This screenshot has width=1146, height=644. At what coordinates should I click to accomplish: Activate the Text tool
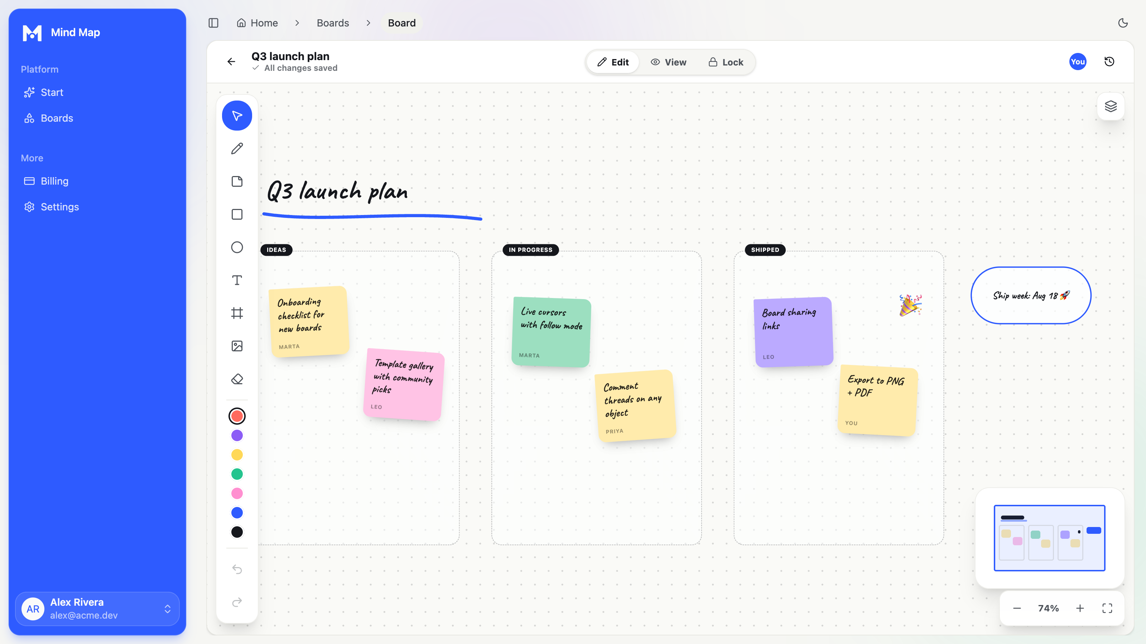(237, 280)
